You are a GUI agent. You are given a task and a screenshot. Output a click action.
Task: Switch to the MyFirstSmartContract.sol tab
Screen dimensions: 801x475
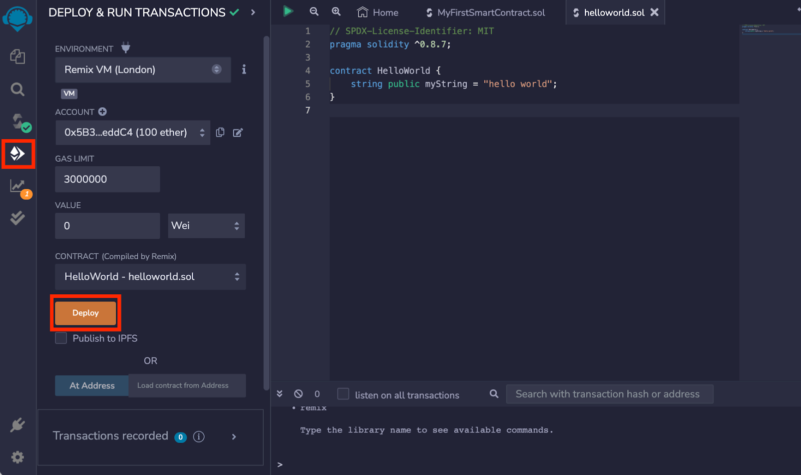click(485, 13)
